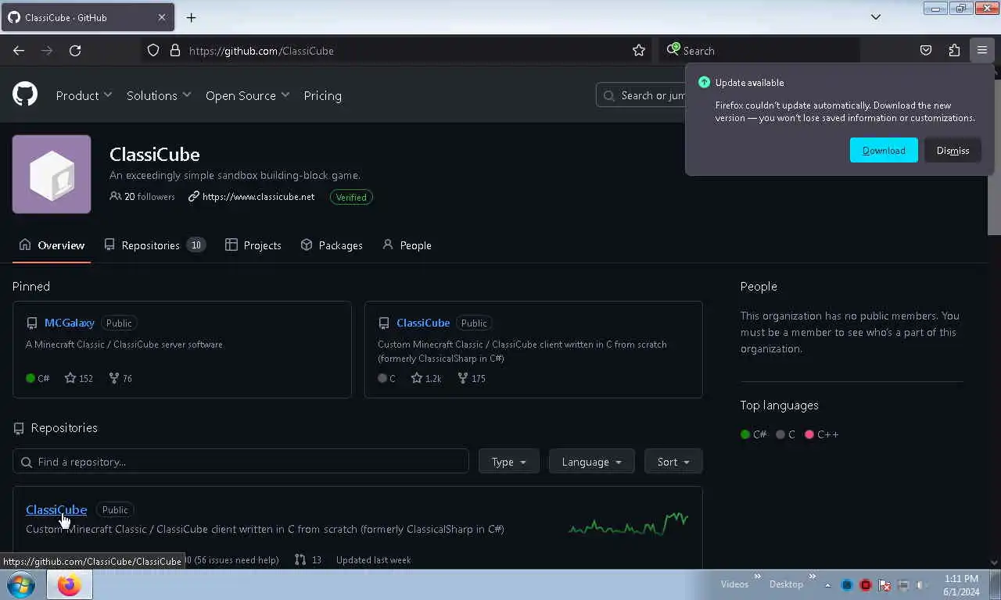Click forks 175 on pinned ClassiCube
Image resolution: width=1001 pixels, height=600 pixels.
tap(472, 378)
